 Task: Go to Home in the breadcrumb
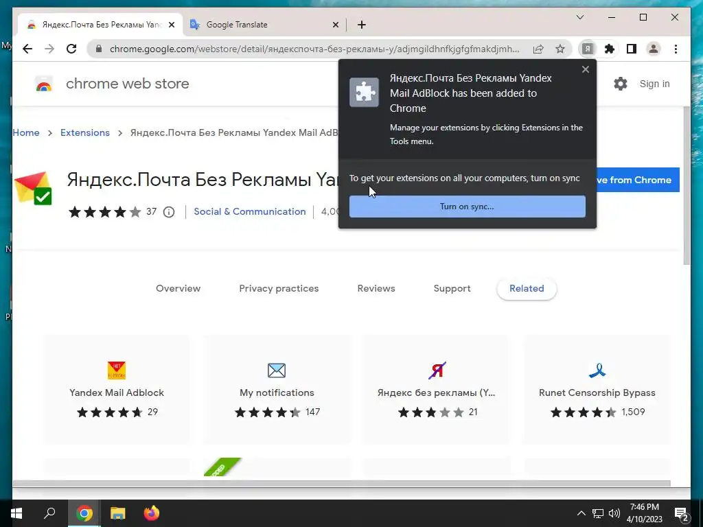(26, 132)
